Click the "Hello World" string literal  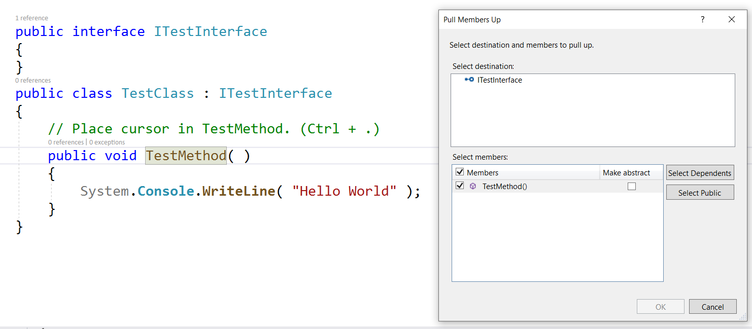(x=345, y=191)
